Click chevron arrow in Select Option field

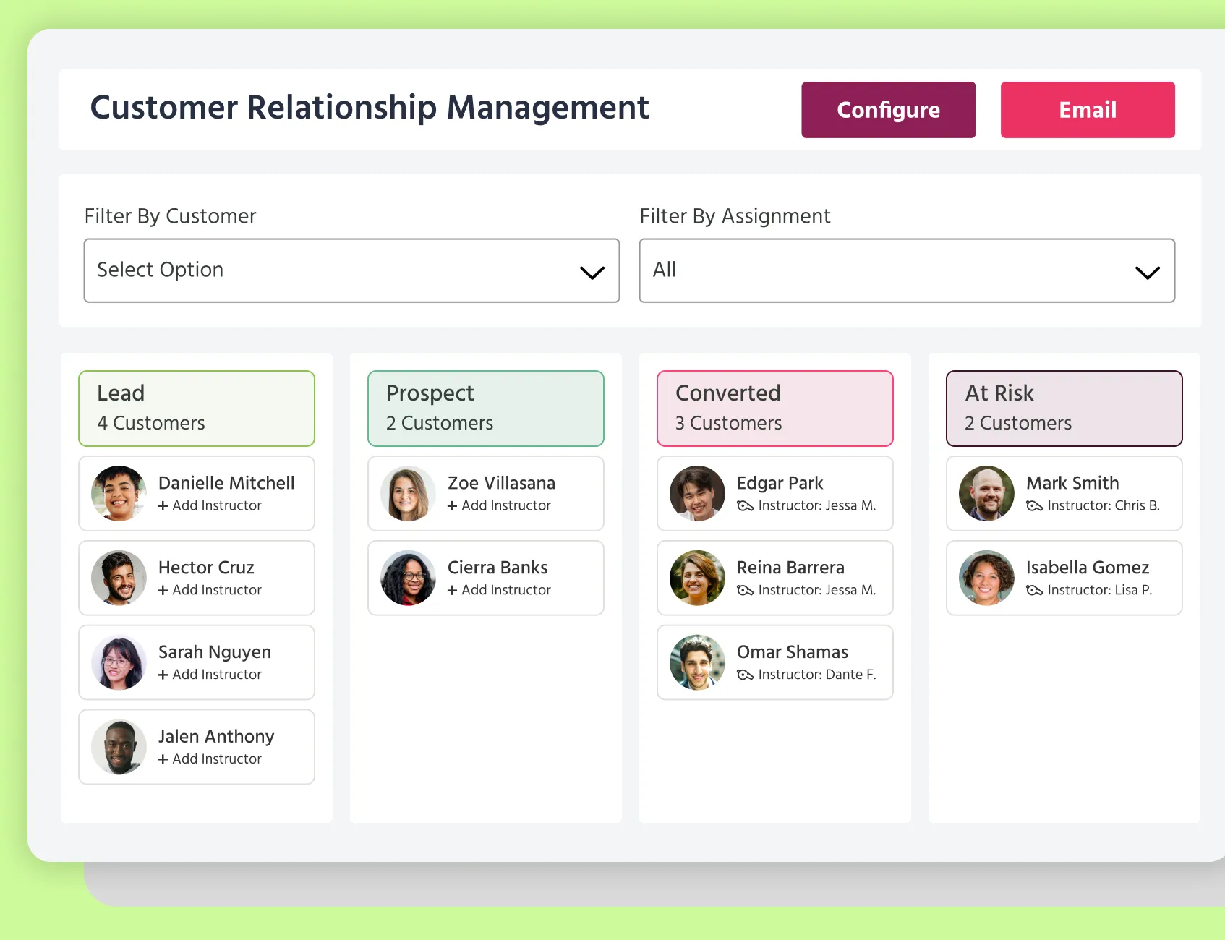(592, 273)
